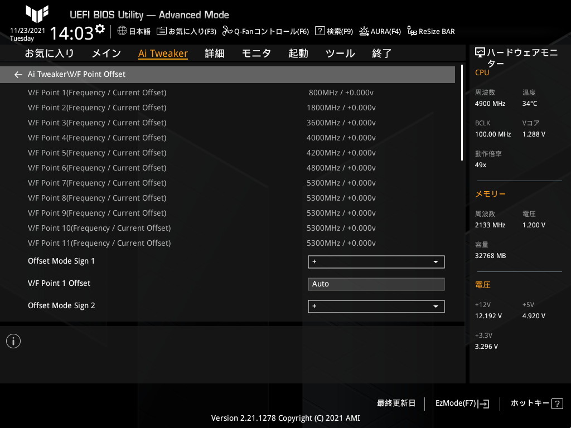Switch to the メイン tab
The height and width of the screenshot is (428, 571).
click(107, 53)
